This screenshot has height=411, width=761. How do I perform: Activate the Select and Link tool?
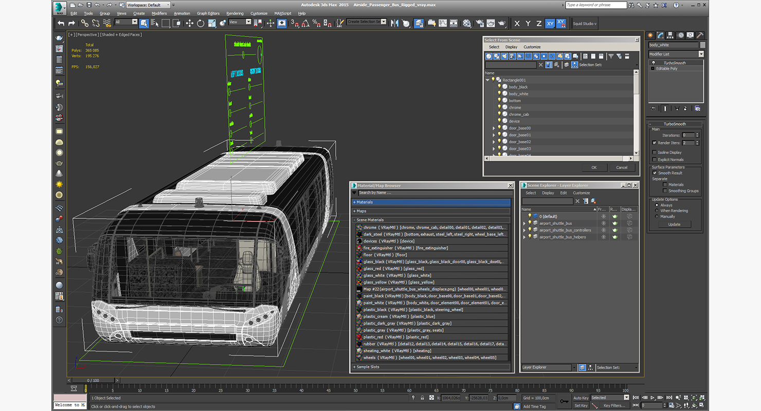point(84,23)
